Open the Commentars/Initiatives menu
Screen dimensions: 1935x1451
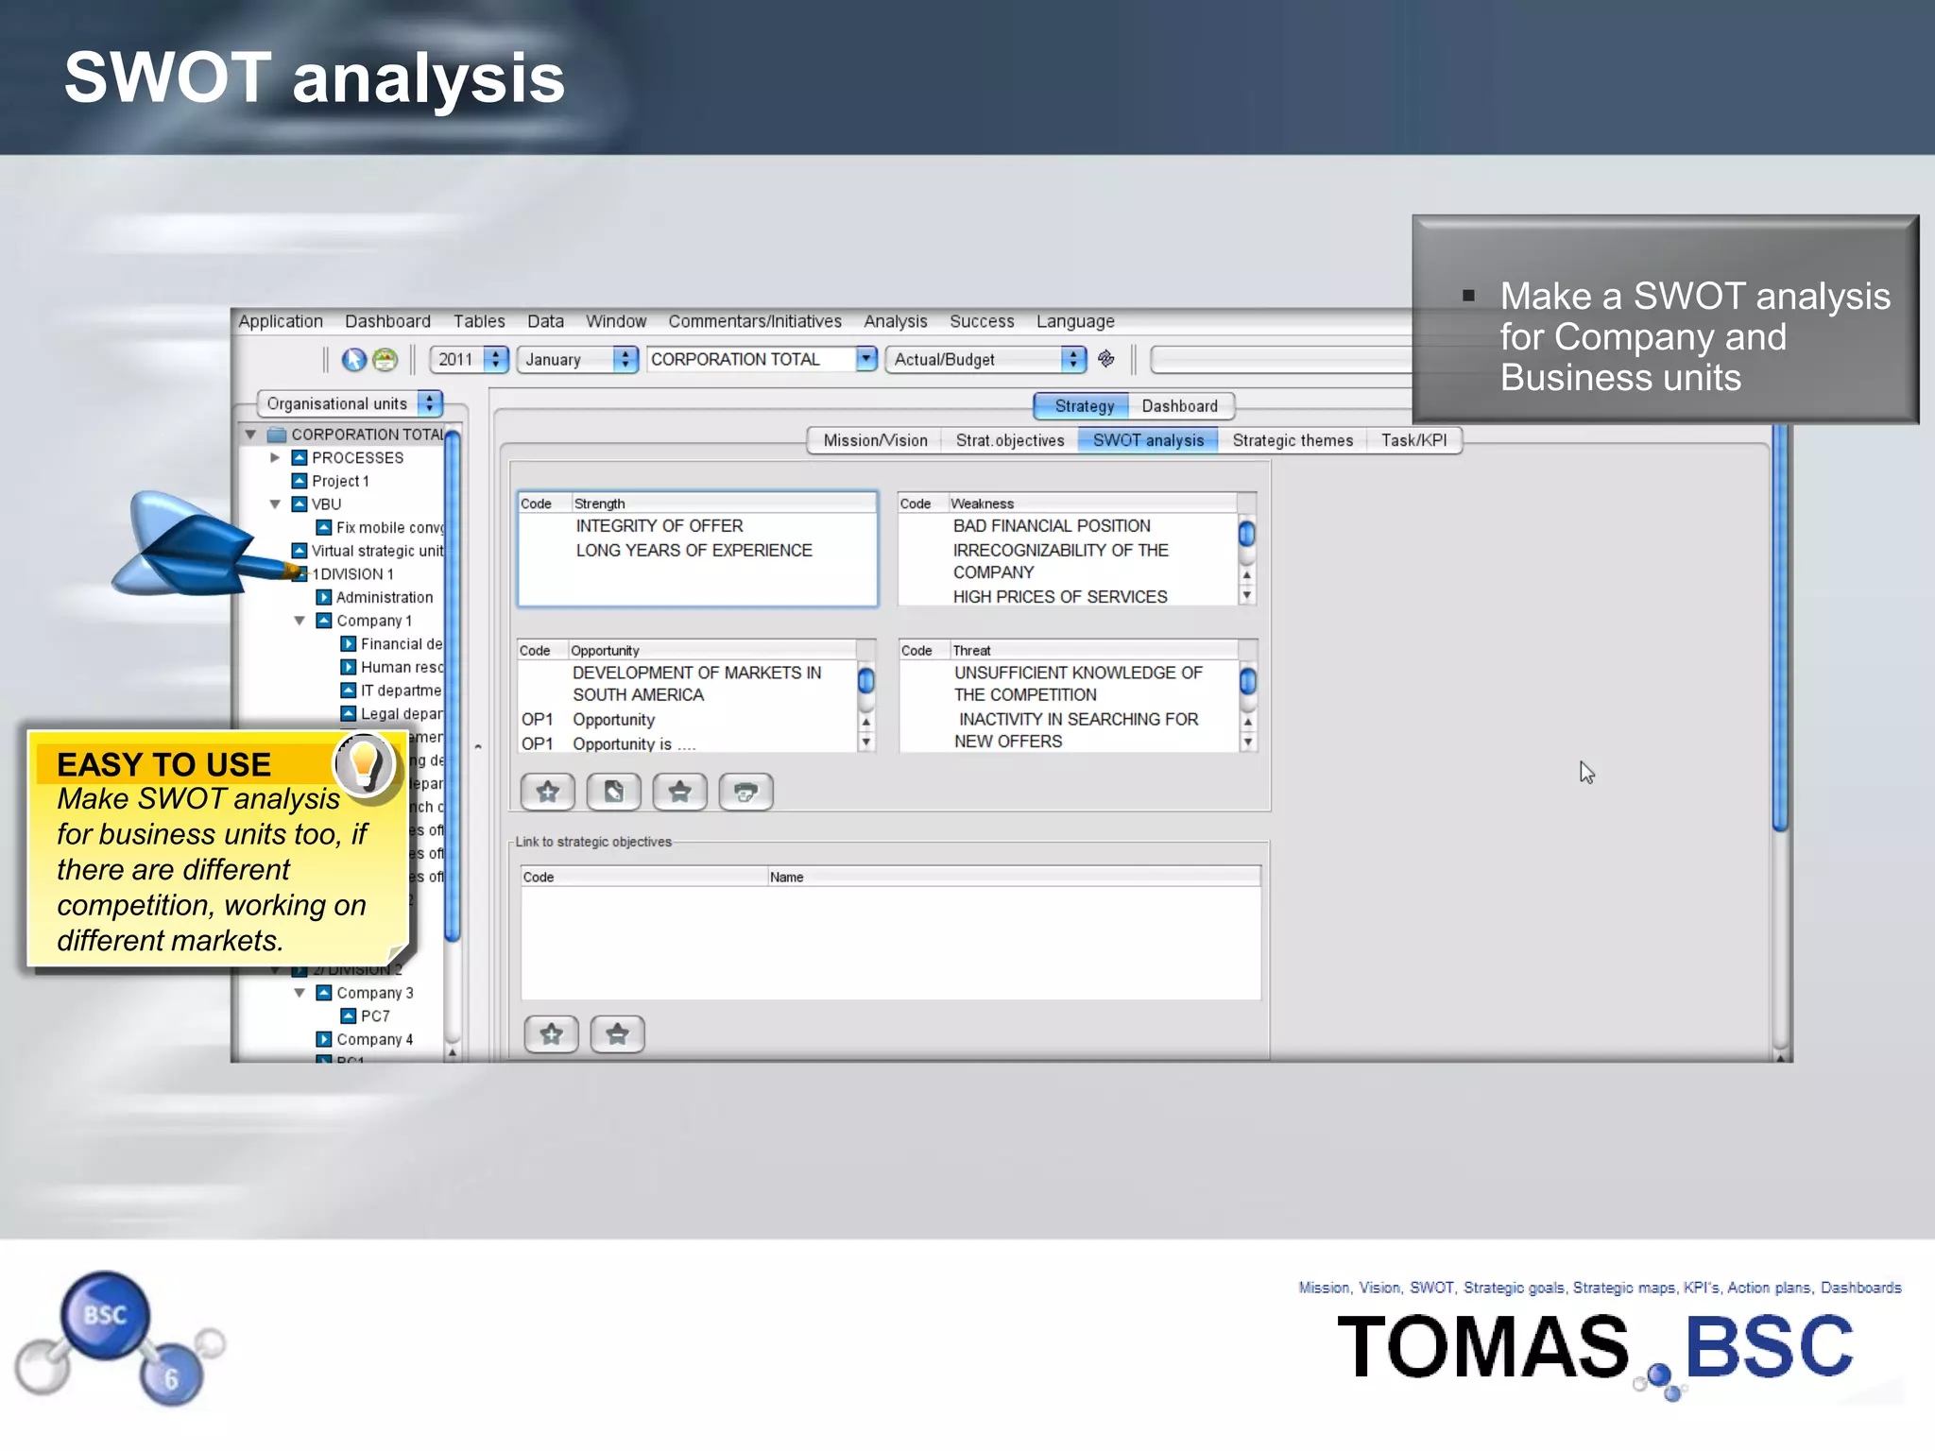755,321
